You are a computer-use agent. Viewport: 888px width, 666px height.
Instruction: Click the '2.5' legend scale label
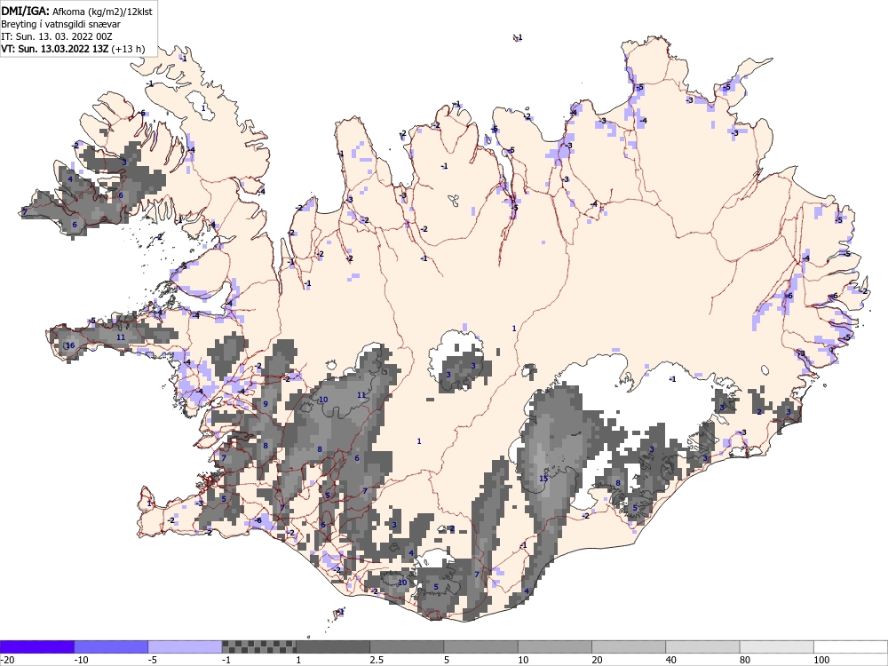tap(377, 660)
